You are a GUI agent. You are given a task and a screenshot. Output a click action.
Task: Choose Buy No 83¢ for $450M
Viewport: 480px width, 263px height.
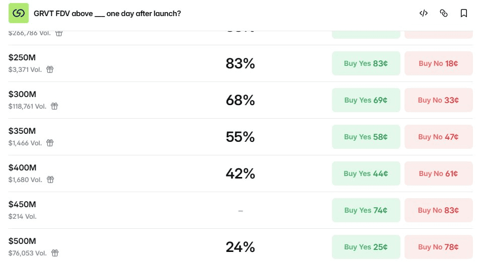pyautogui.click(x=438, y=210)
